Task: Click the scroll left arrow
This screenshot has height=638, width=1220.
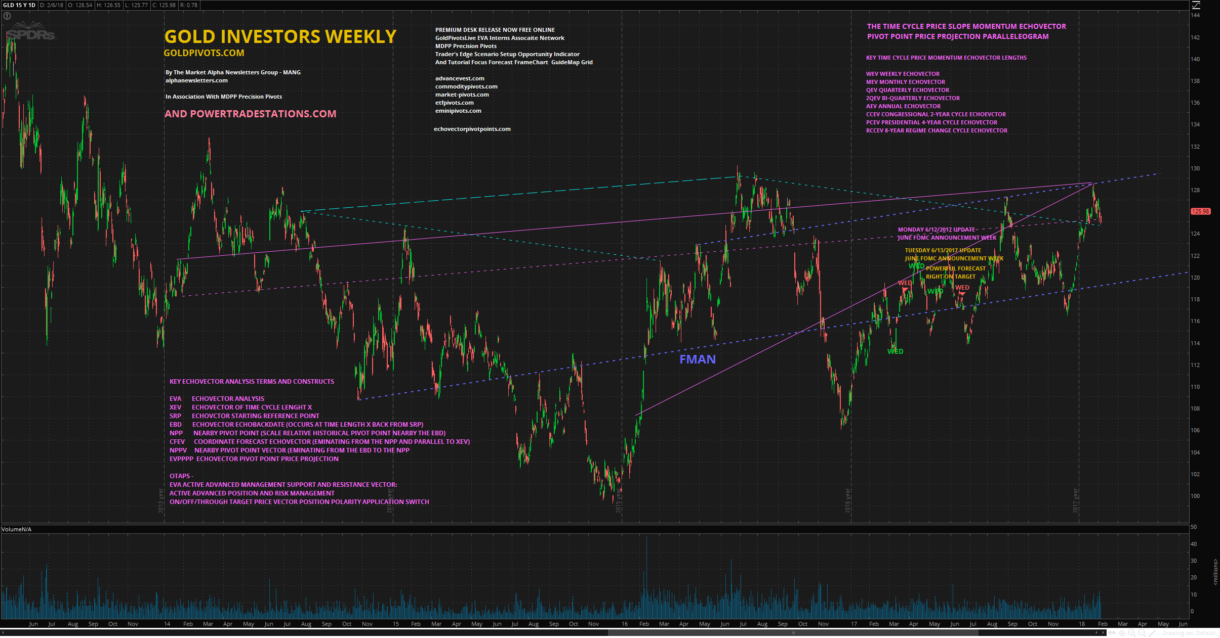Action: [x=1096, y=632]
